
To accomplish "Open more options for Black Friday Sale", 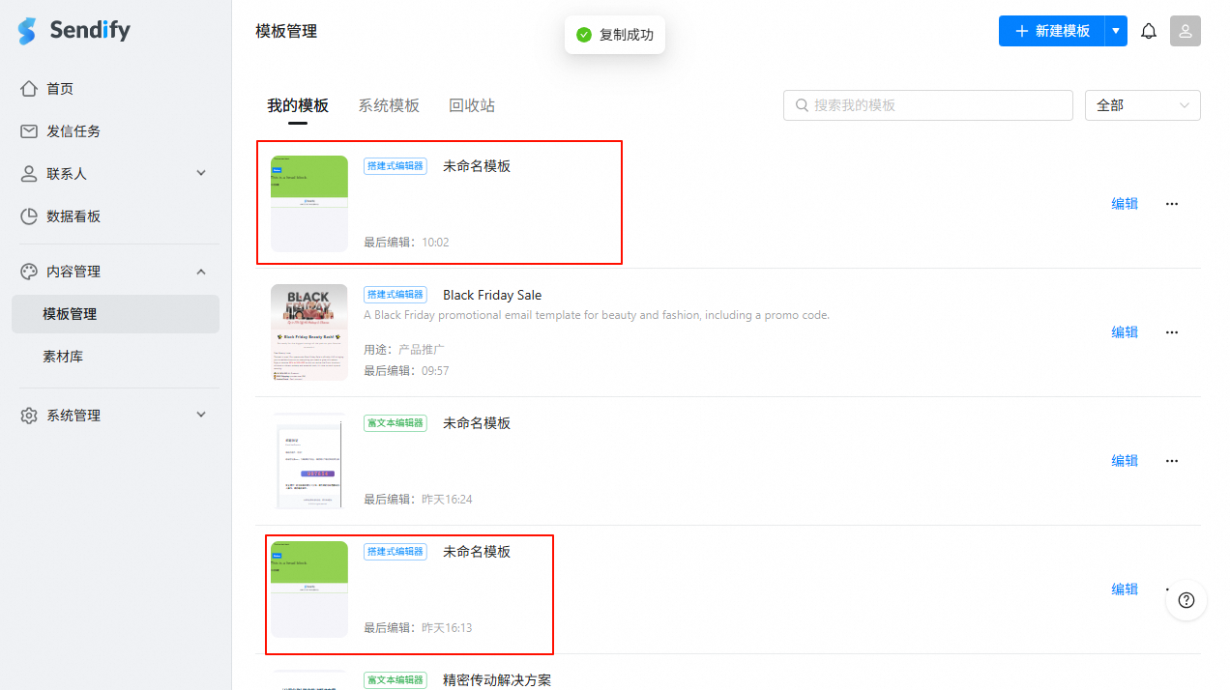I will (1172, 332).
